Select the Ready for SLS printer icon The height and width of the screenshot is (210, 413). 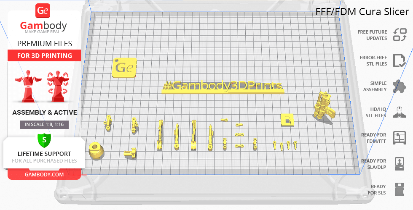tap(399, 189)
